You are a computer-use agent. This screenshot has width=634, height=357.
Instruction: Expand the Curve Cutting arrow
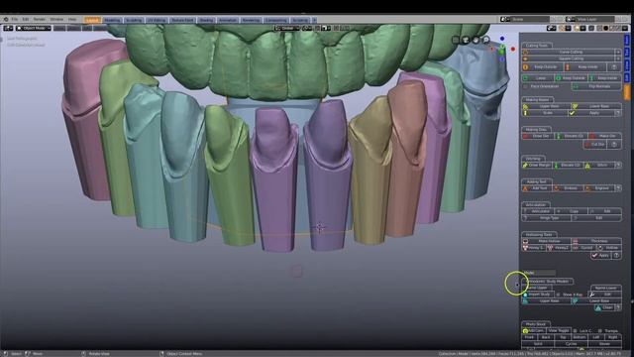click(x=618, y=53)
